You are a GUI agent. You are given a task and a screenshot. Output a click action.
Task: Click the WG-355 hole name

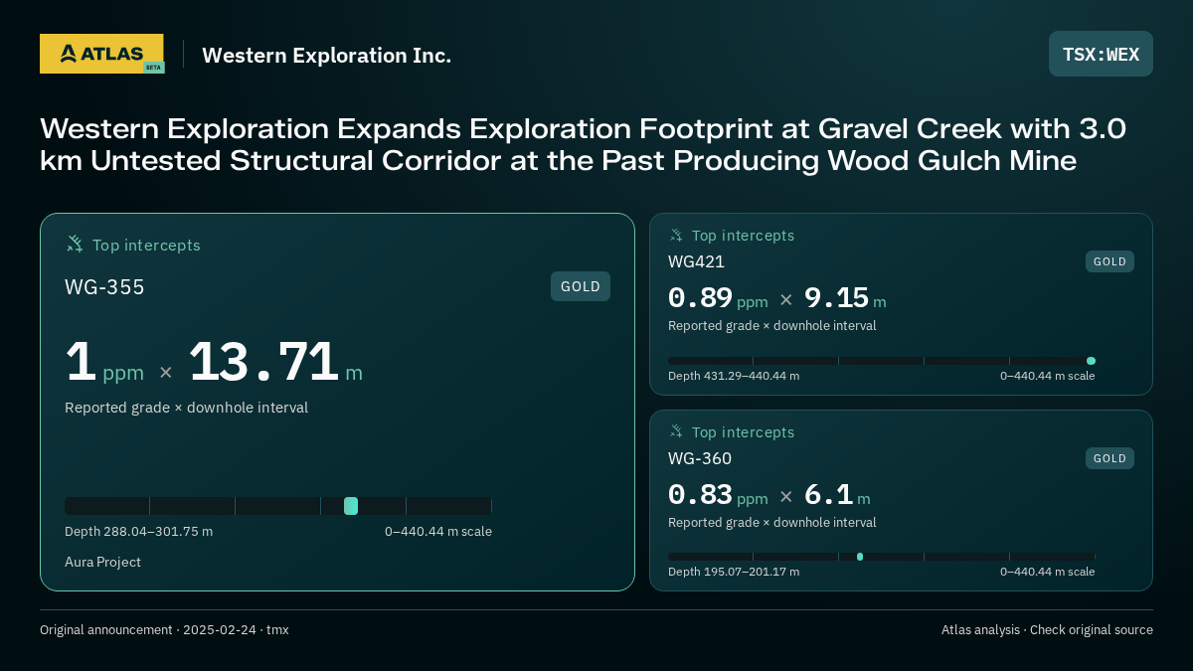(x=104, y=287)
